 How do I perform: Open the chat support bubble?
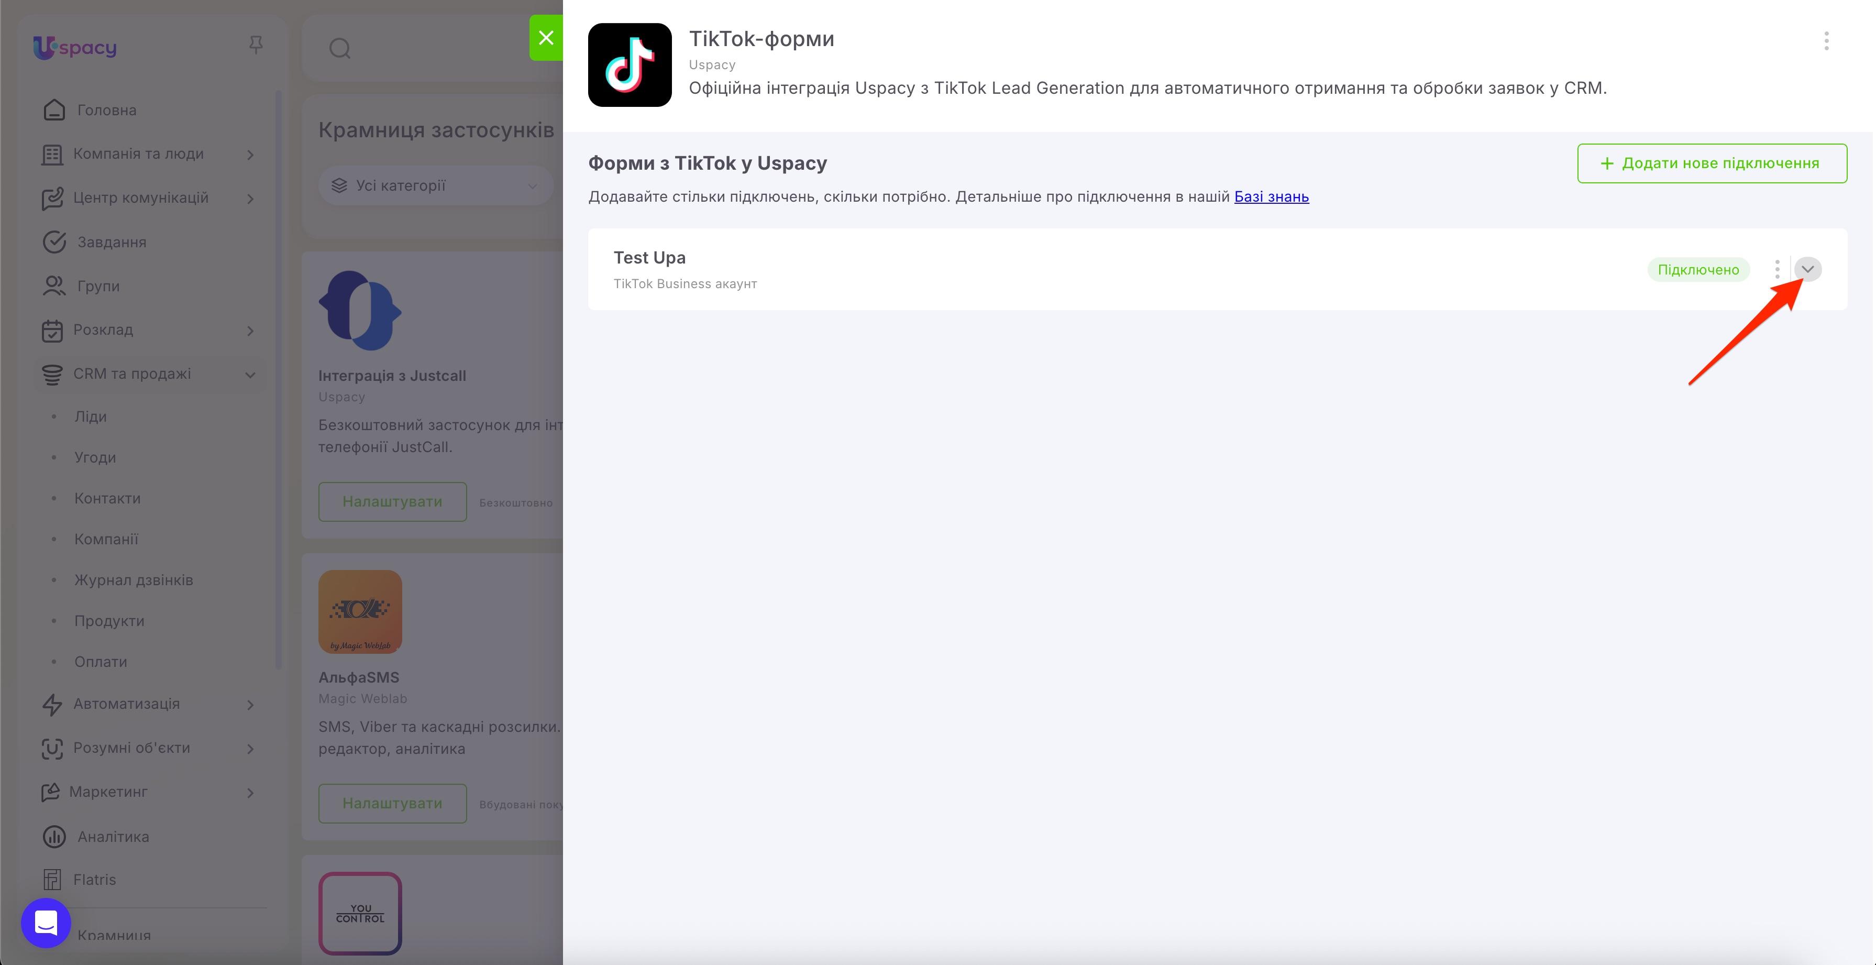click(x=46, y=923)
